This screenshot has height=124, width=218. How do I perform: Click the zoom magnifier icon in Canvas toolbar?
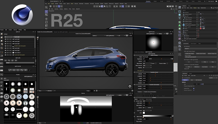click(38, 103)
